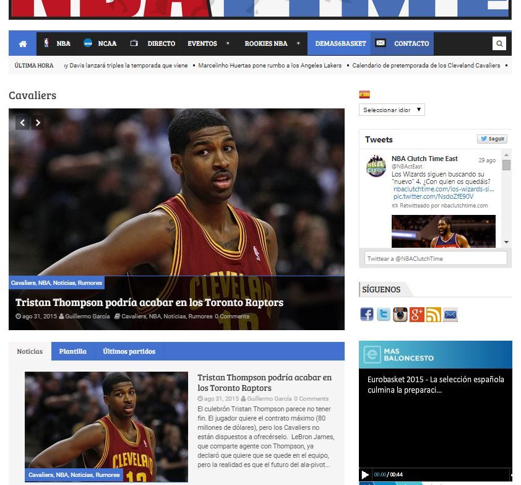The height and width of the screenshot is (485, 521).
Task: Expand the Eventos submenu arrow
Action: 228,43
